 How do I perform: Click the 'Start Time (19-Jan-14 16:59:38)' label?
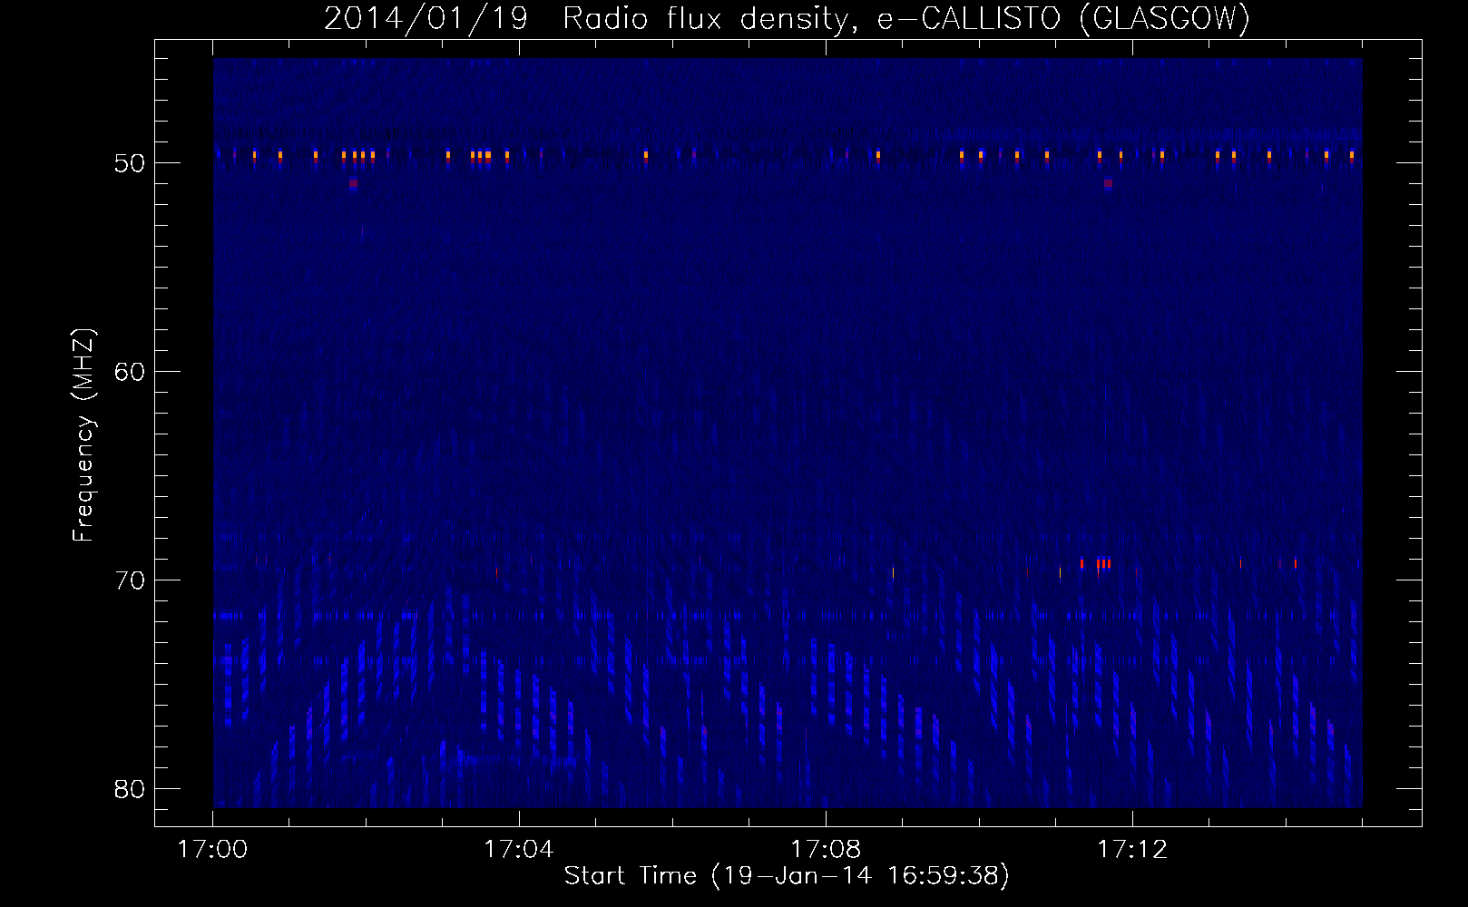pyautogui.click(x=787, y=876)
